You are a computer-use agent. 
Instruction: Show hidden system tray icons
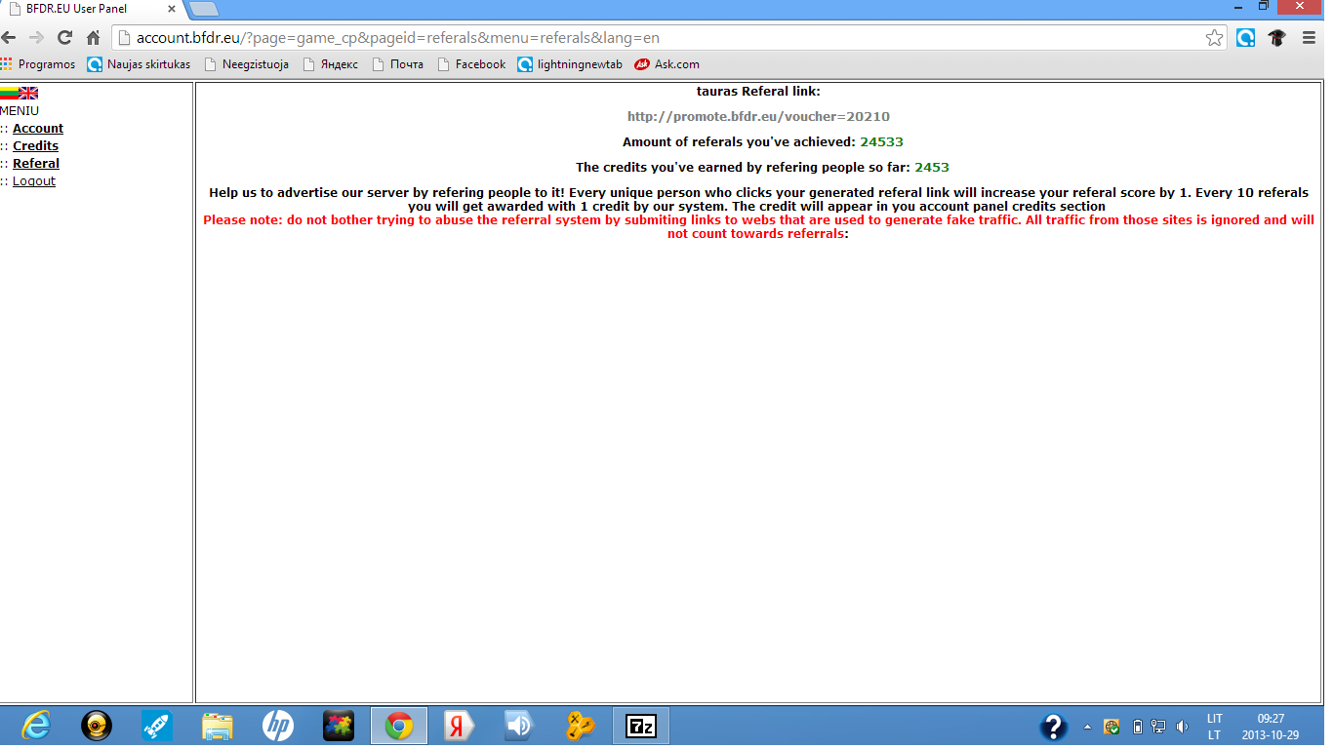pyautogui.click(x=1087, y=727)
